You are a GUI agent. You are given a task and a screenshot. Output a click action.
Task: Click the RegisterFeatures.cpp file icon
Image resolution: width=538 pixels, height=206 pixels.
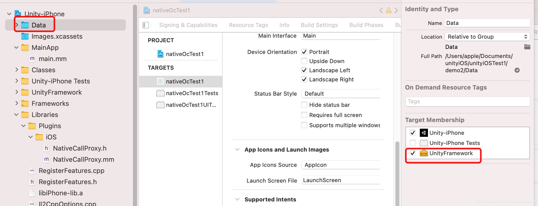32,170
